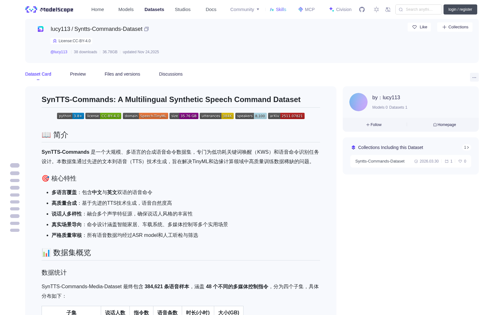504x315 pixels.
Task: Click the '38 downloads' text
Action: [85, 52]
